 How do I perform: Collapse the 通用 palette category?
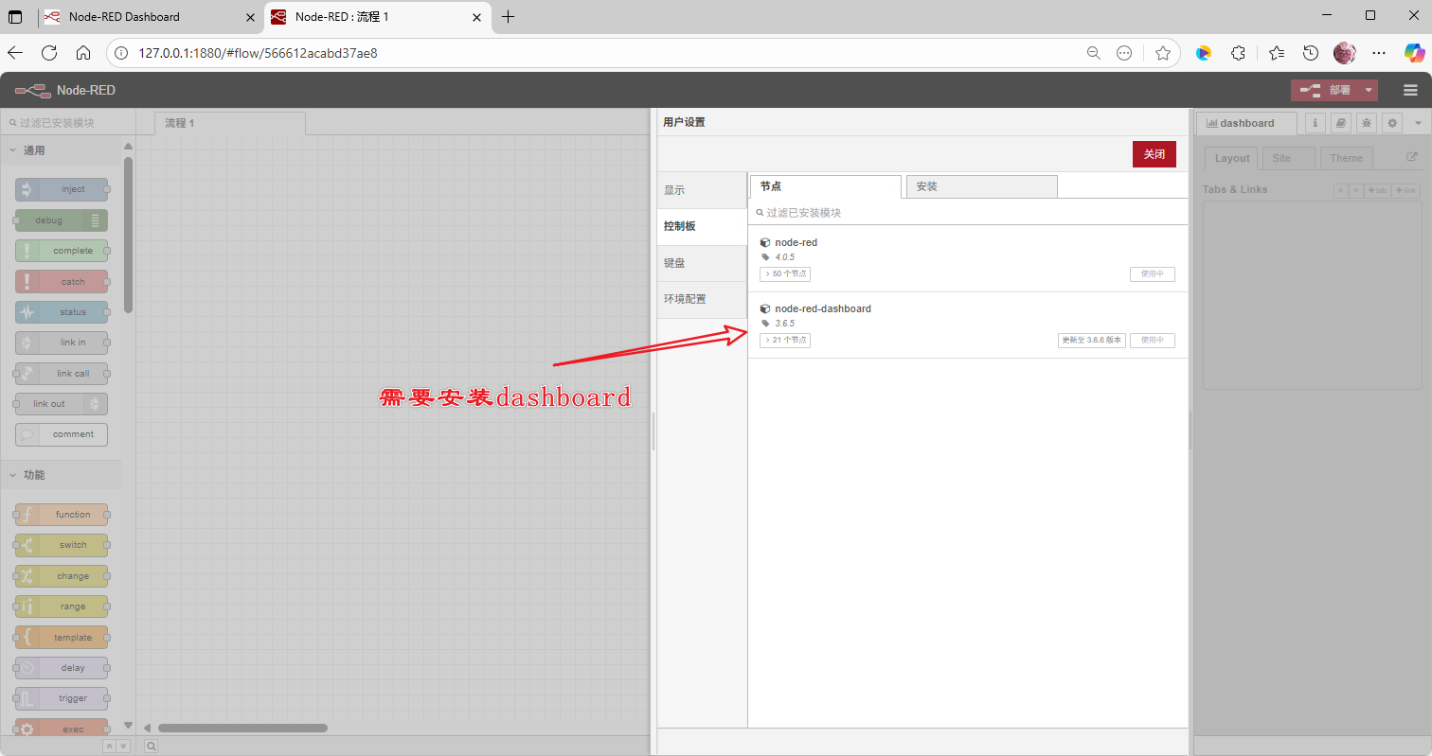[x=13, y=150]
